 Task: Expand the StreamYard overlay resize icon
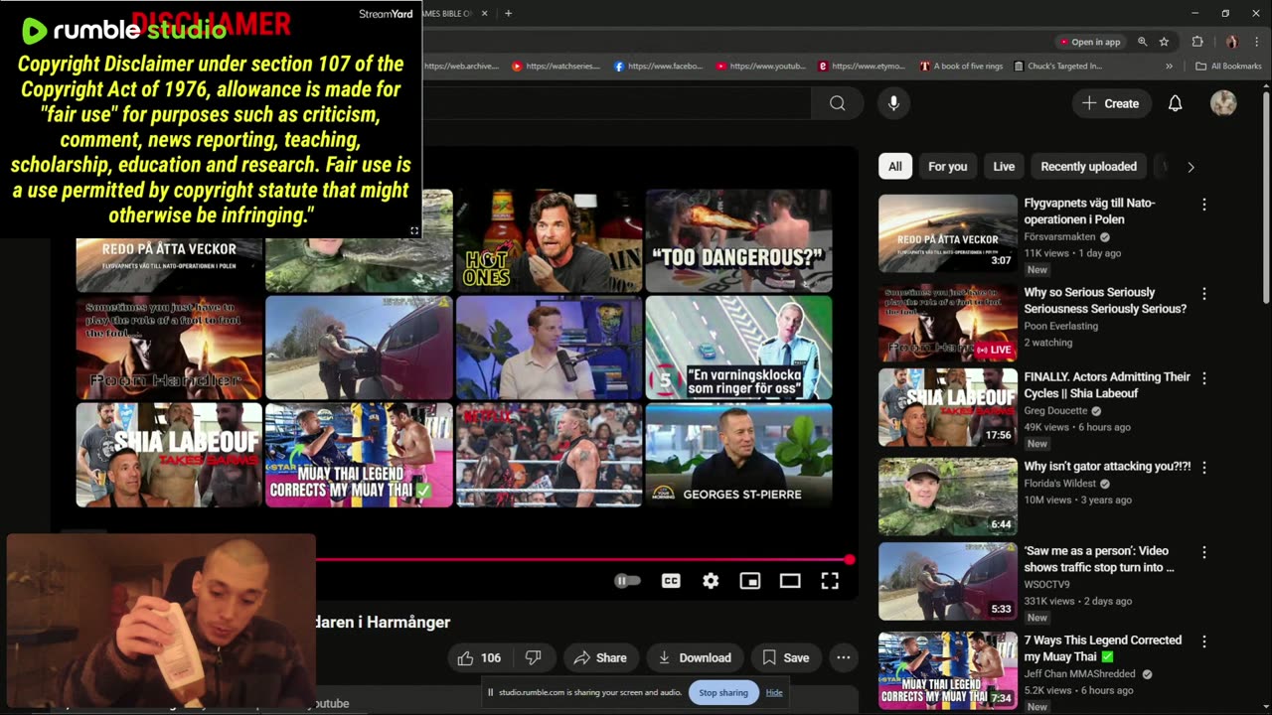414,230
